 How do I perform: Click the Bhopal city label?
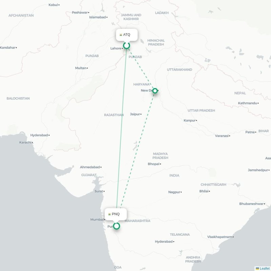[154, 164]
